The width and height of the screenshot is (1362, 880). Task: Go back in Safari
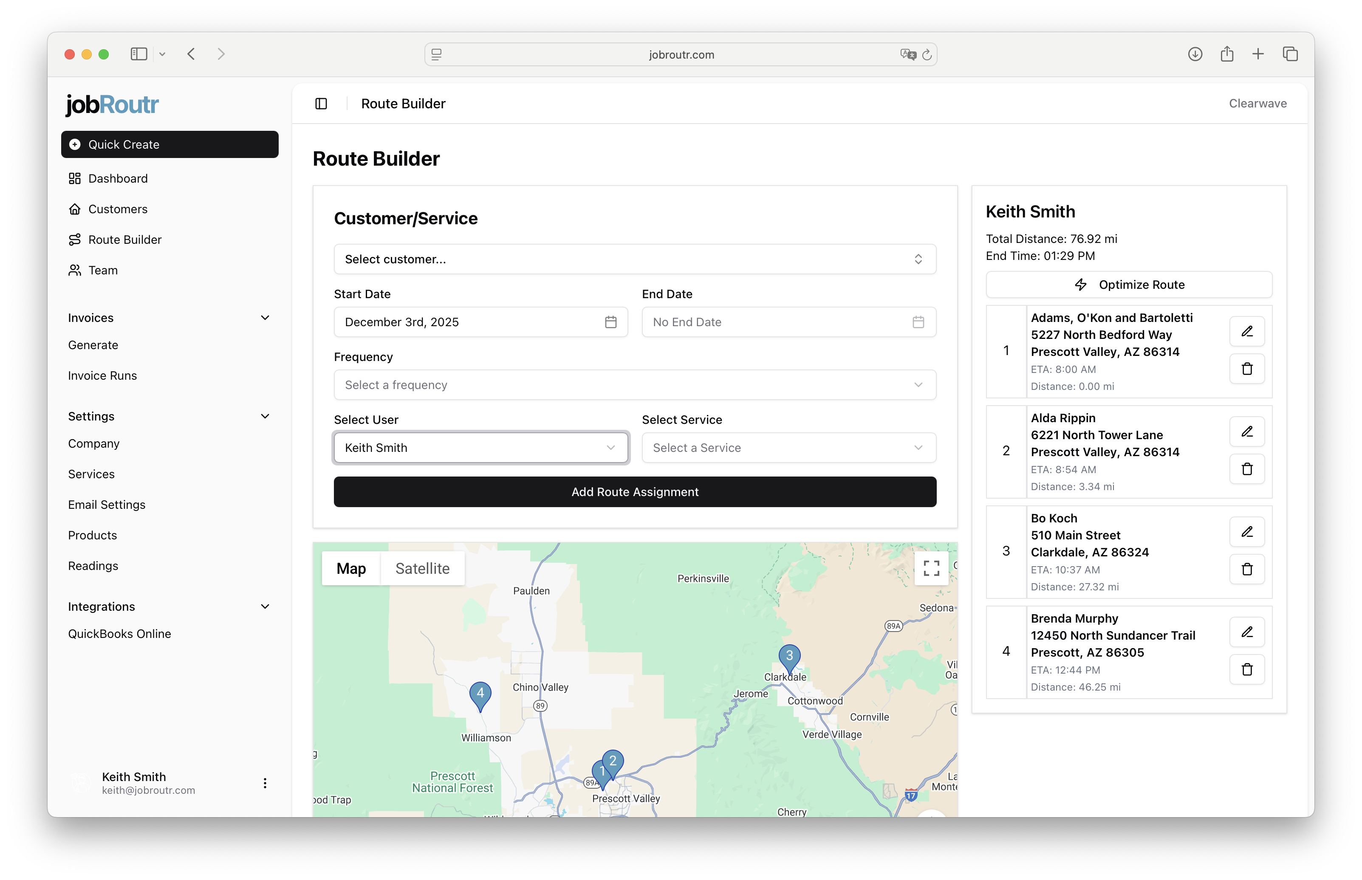pos(191,54)
